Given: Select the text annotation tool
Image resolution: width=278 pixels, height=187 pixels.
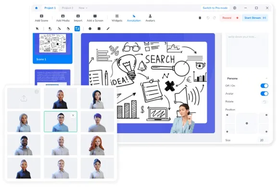Looking at the screenshot, I should [x=77, y=28].
